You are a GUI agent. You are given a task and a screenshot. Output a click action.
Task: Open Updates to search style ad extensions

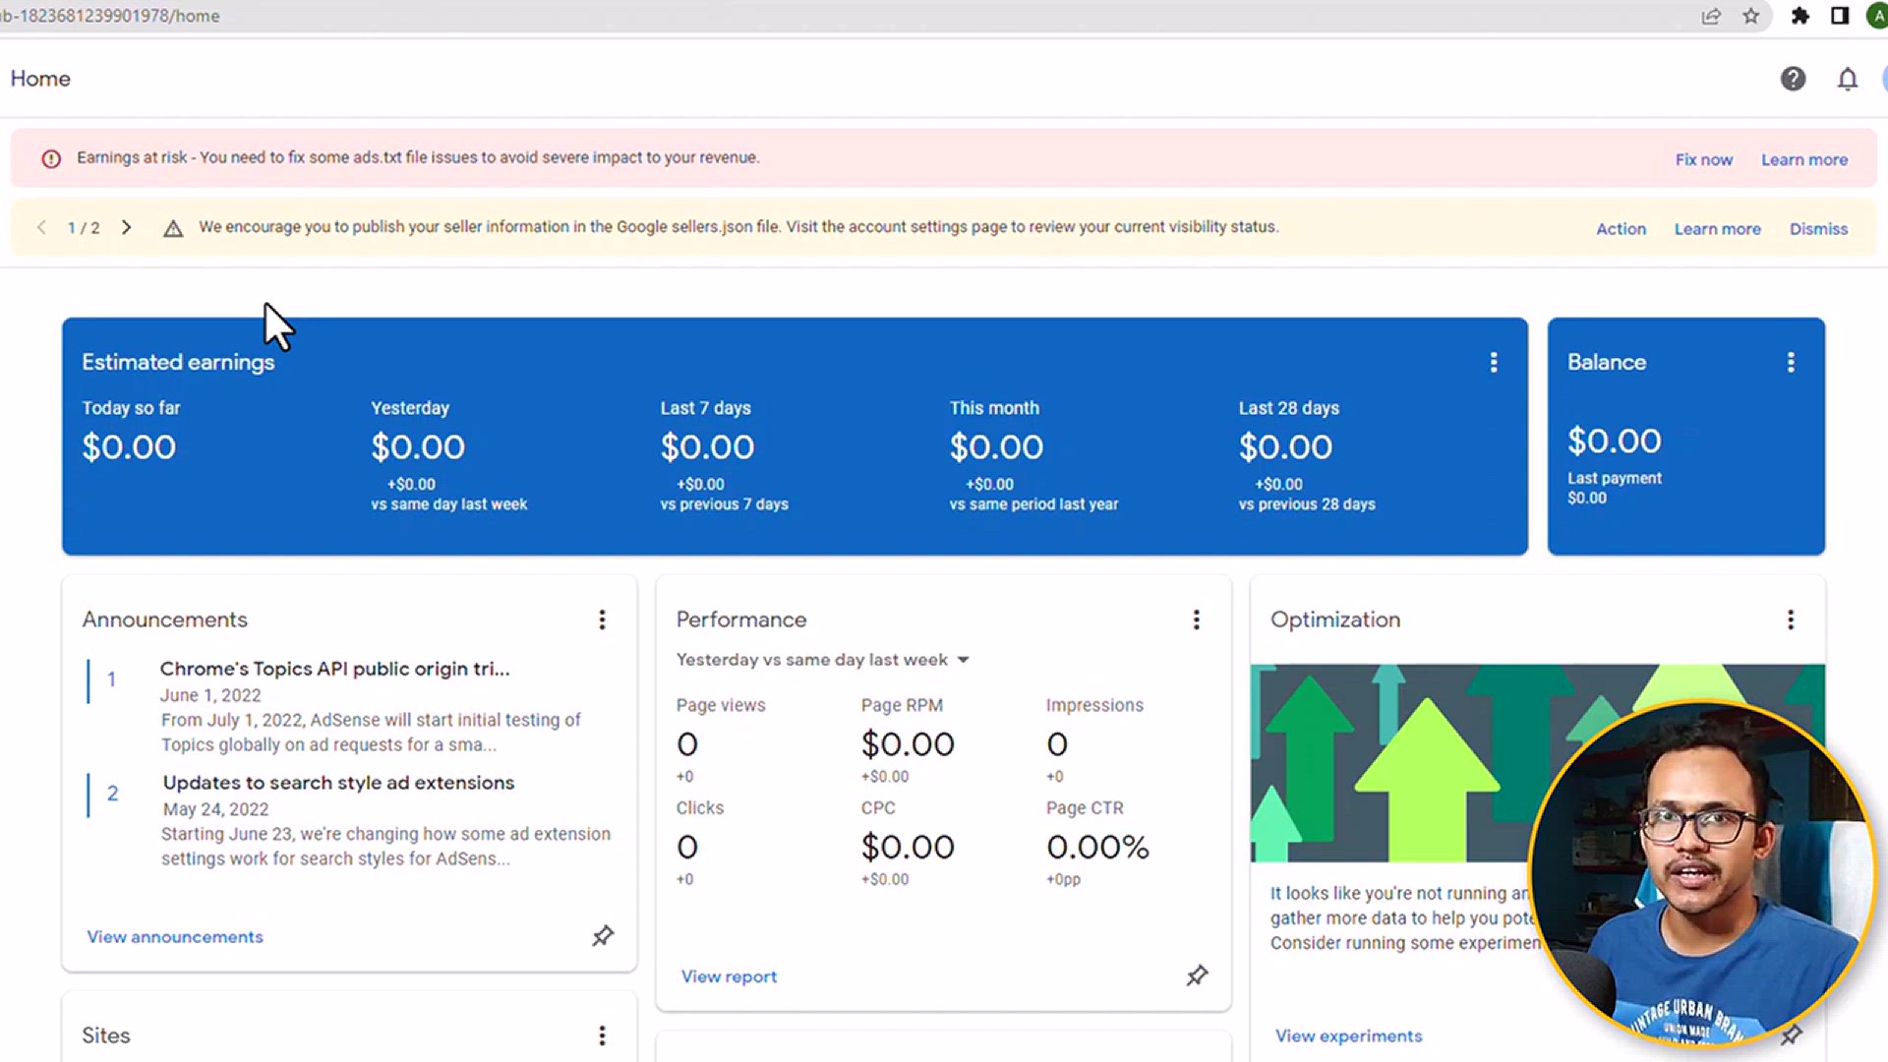click(338, 783)
